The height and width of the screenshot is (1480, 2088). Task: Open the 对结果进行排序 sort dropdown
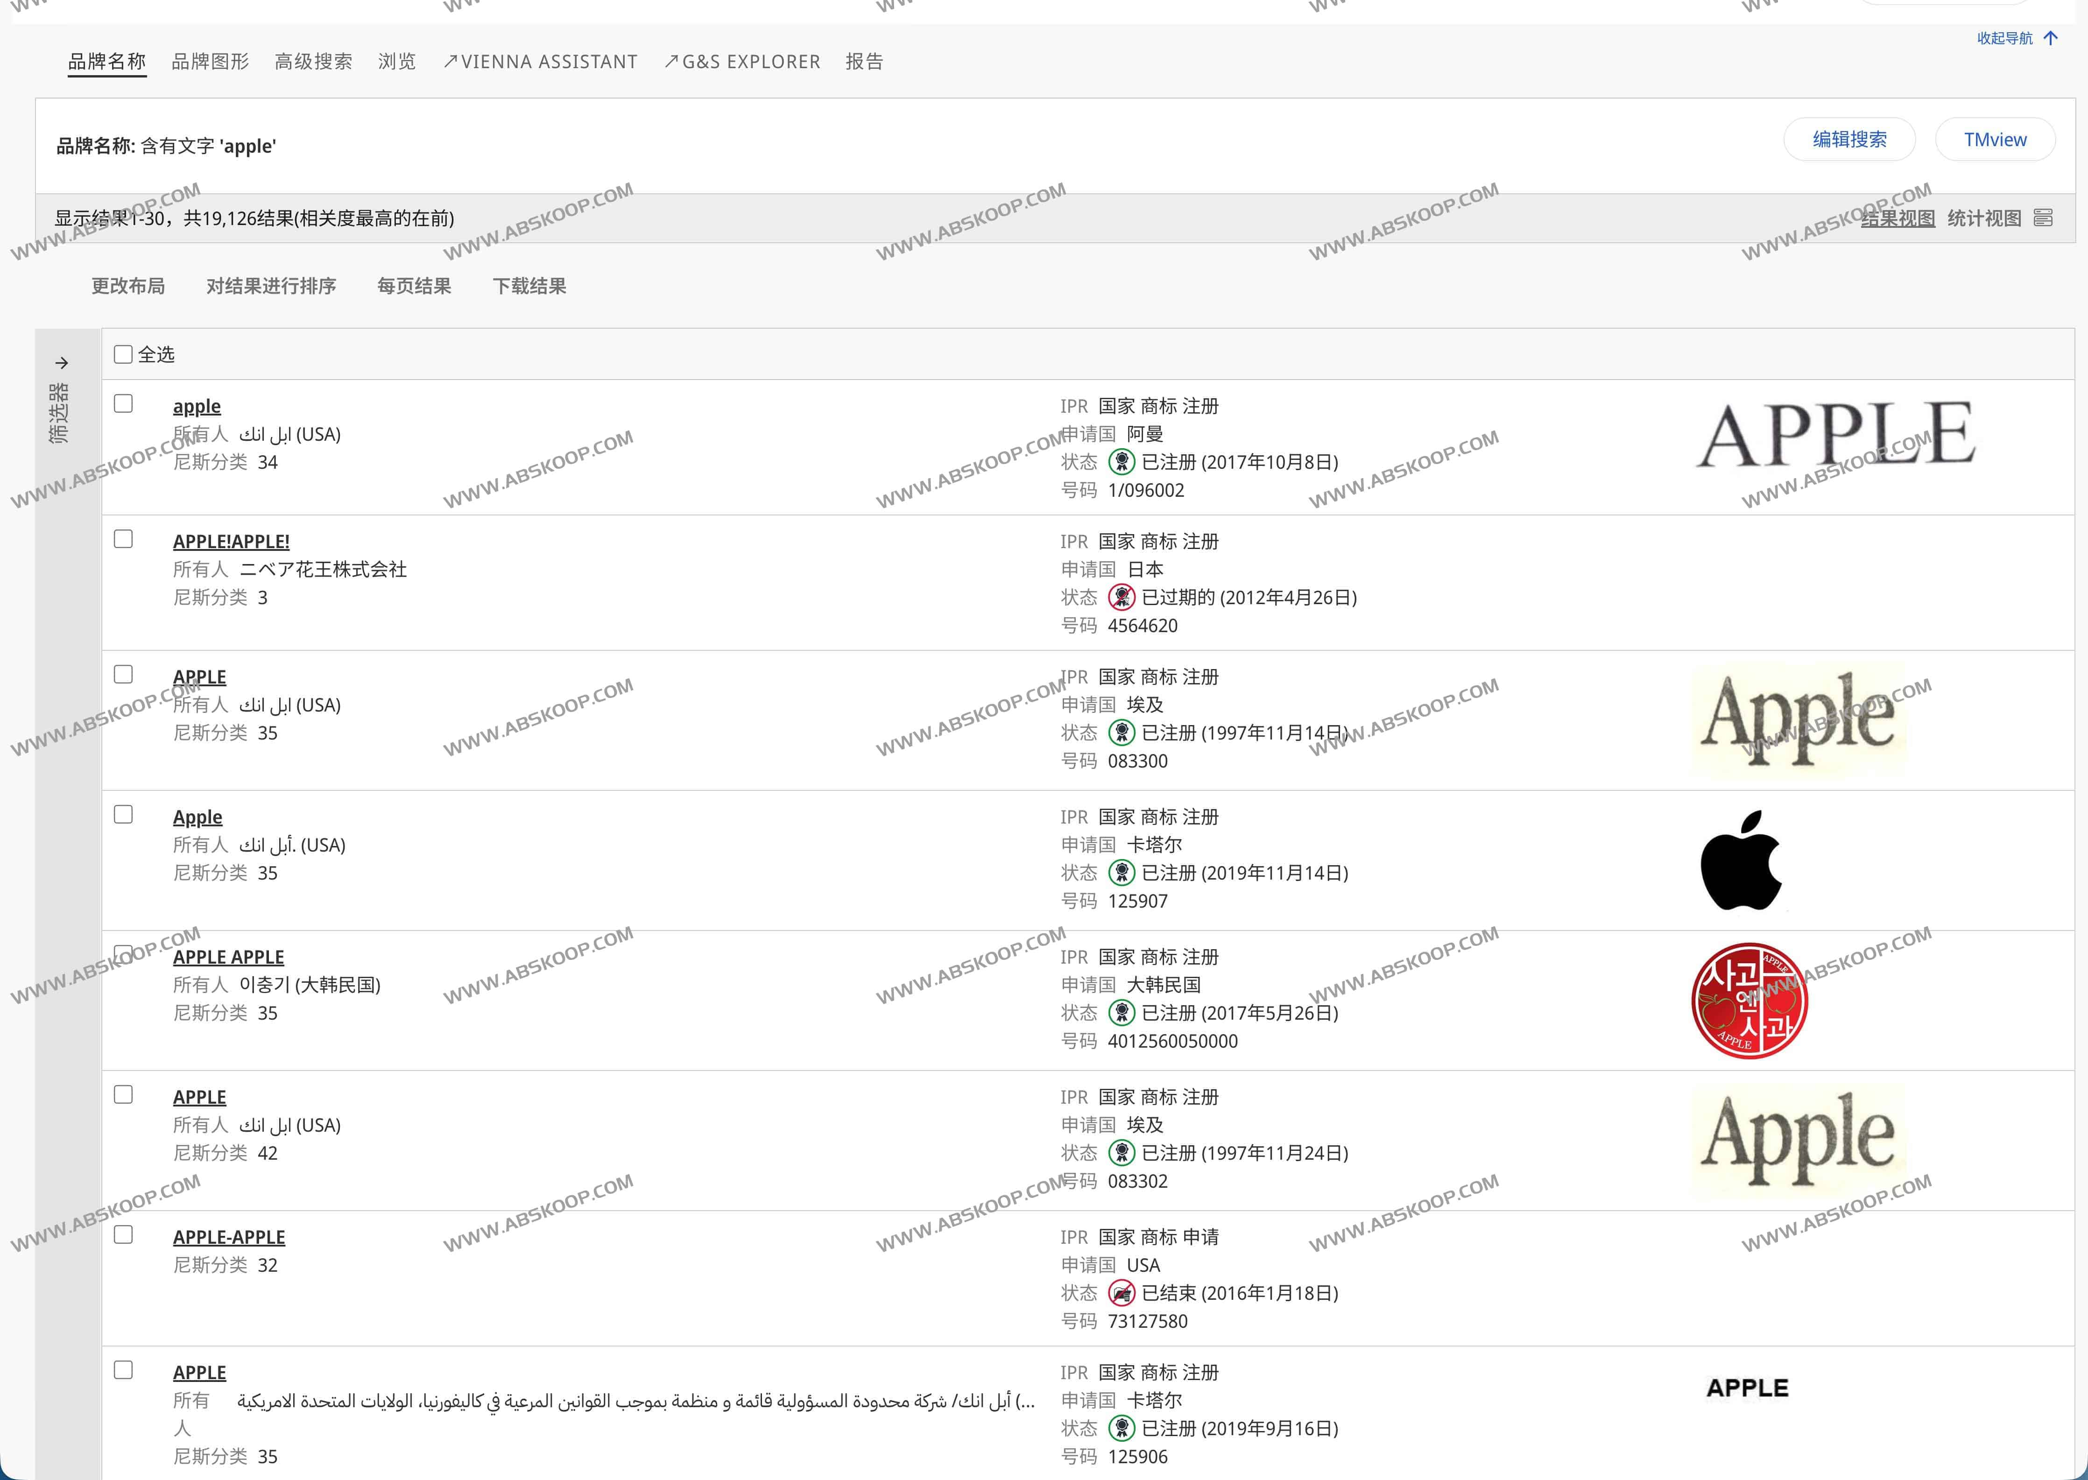point(271,286)
